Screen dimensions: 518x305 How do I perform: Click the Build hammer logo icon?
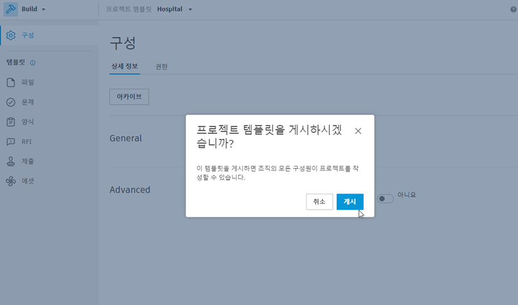11,9
